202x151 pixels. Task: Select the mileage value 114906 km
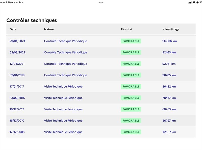click(169, 41)
